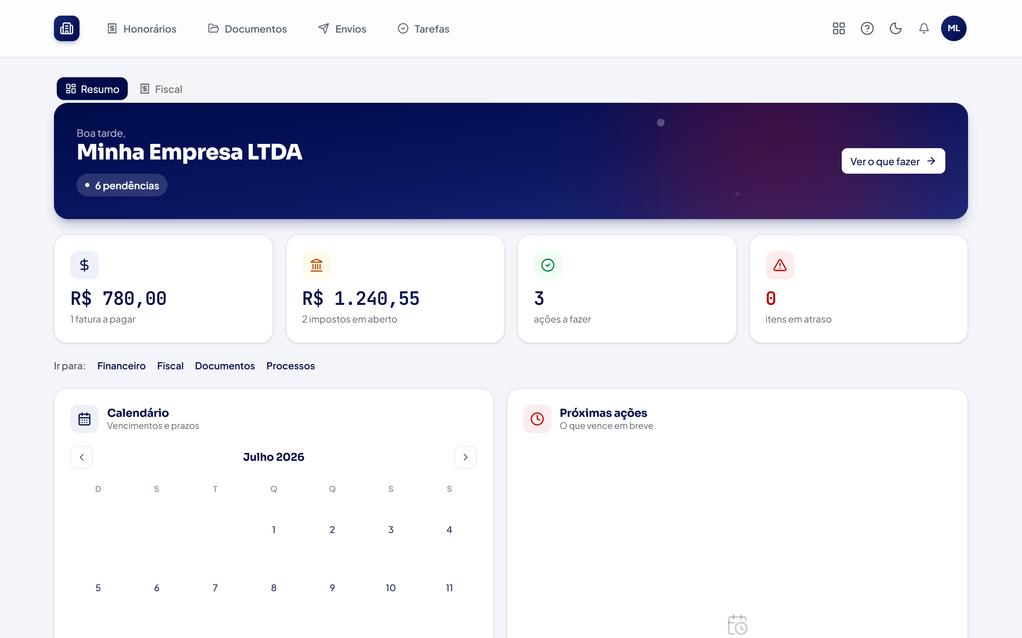Go to Financeiro quick link

coord(121,366)
